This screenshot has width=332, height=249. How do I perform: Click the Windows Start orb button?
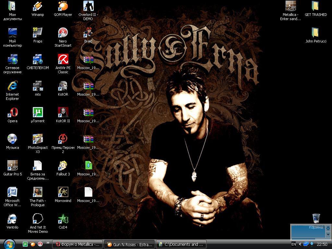click(9, 244)
